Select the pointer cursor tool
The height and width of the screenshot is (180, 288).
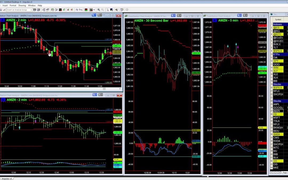point(108,10)
